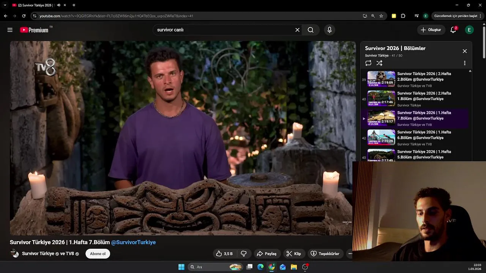486x273 pixels.
Task: Open the TV8 channel link
Action: [x=70, y=254]
